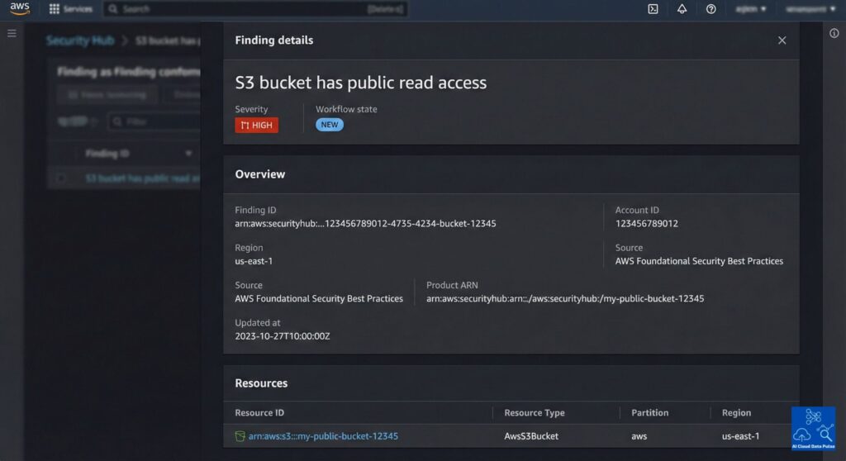Click the HIGH severity badge
Image resolution: width=846 pixels, height=461 pixels.
[x=257, y=126]
